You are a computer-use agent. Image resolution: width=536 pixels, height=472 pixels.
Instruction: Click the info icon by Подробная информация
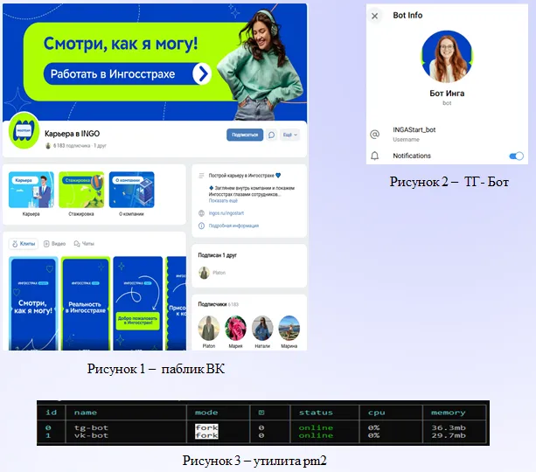click(201, 226)
